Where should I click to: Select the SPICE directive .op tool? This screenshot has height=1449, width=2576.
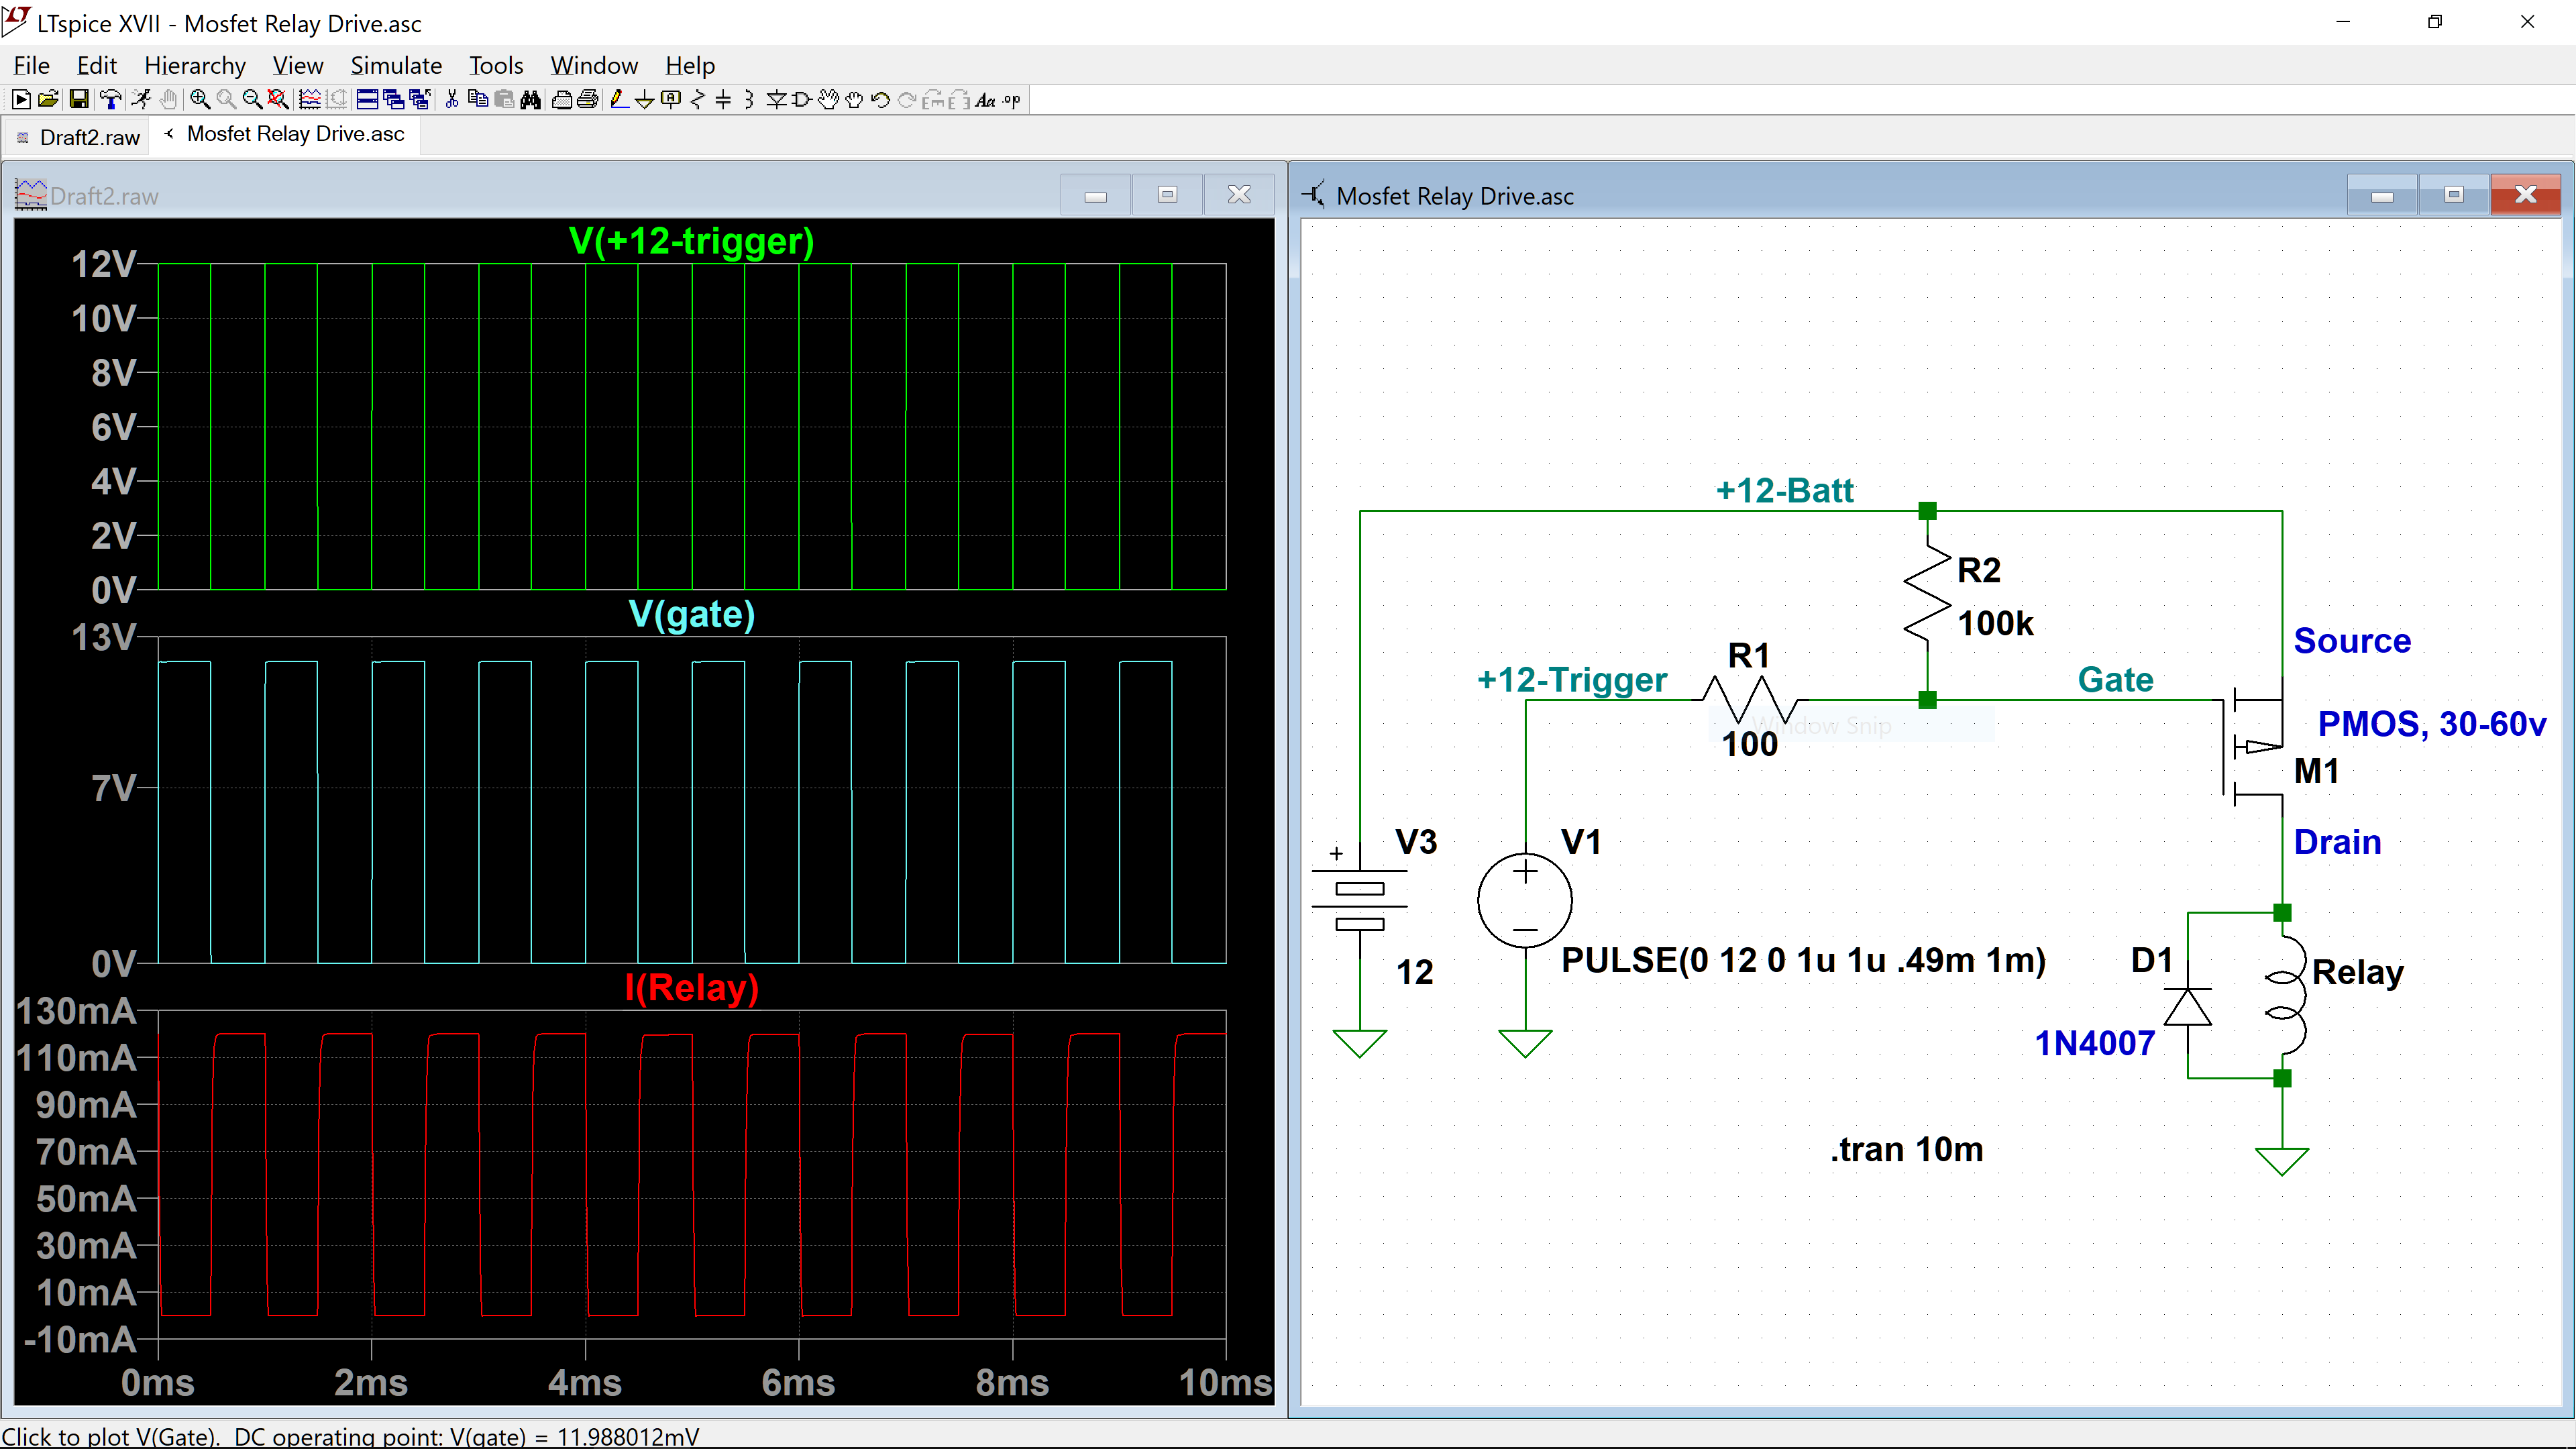click(x=1011, y=100)
